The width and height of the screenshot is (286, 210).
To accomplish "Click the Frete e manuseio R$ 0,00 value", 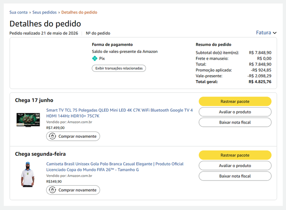I will point(264,58).
